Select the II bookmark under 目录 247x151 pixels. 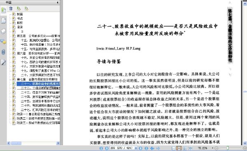(22, 31)
